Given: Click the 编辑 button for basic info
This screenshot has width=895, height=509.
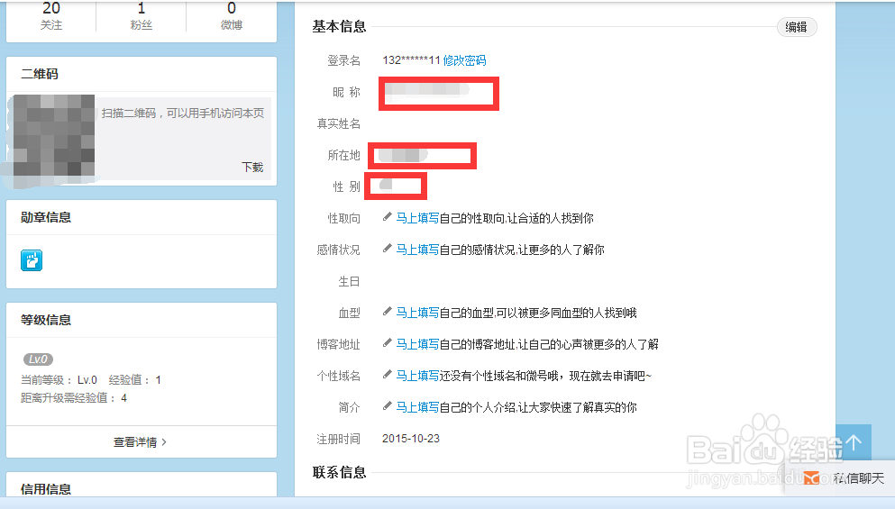Looking at the screenshot, I should (x=796, y=27).
